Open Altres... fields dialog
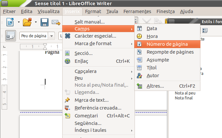The image size is (222, 138). 167,86
